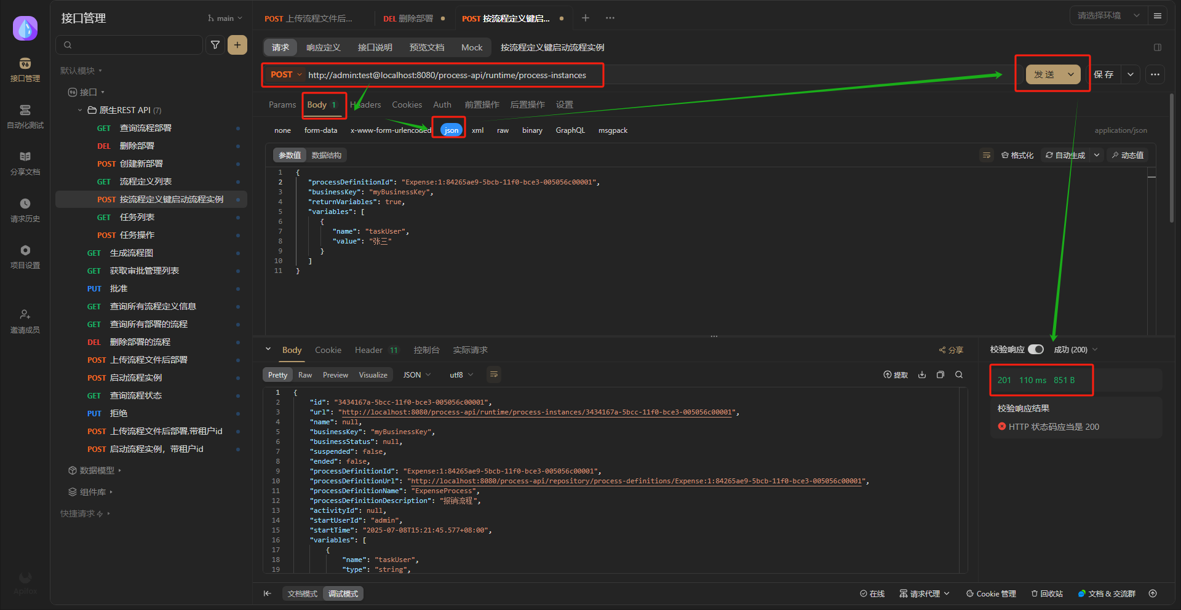The image size is (1181, 610).
Task: Open the Mock tab
Action: tap(472, 47)
